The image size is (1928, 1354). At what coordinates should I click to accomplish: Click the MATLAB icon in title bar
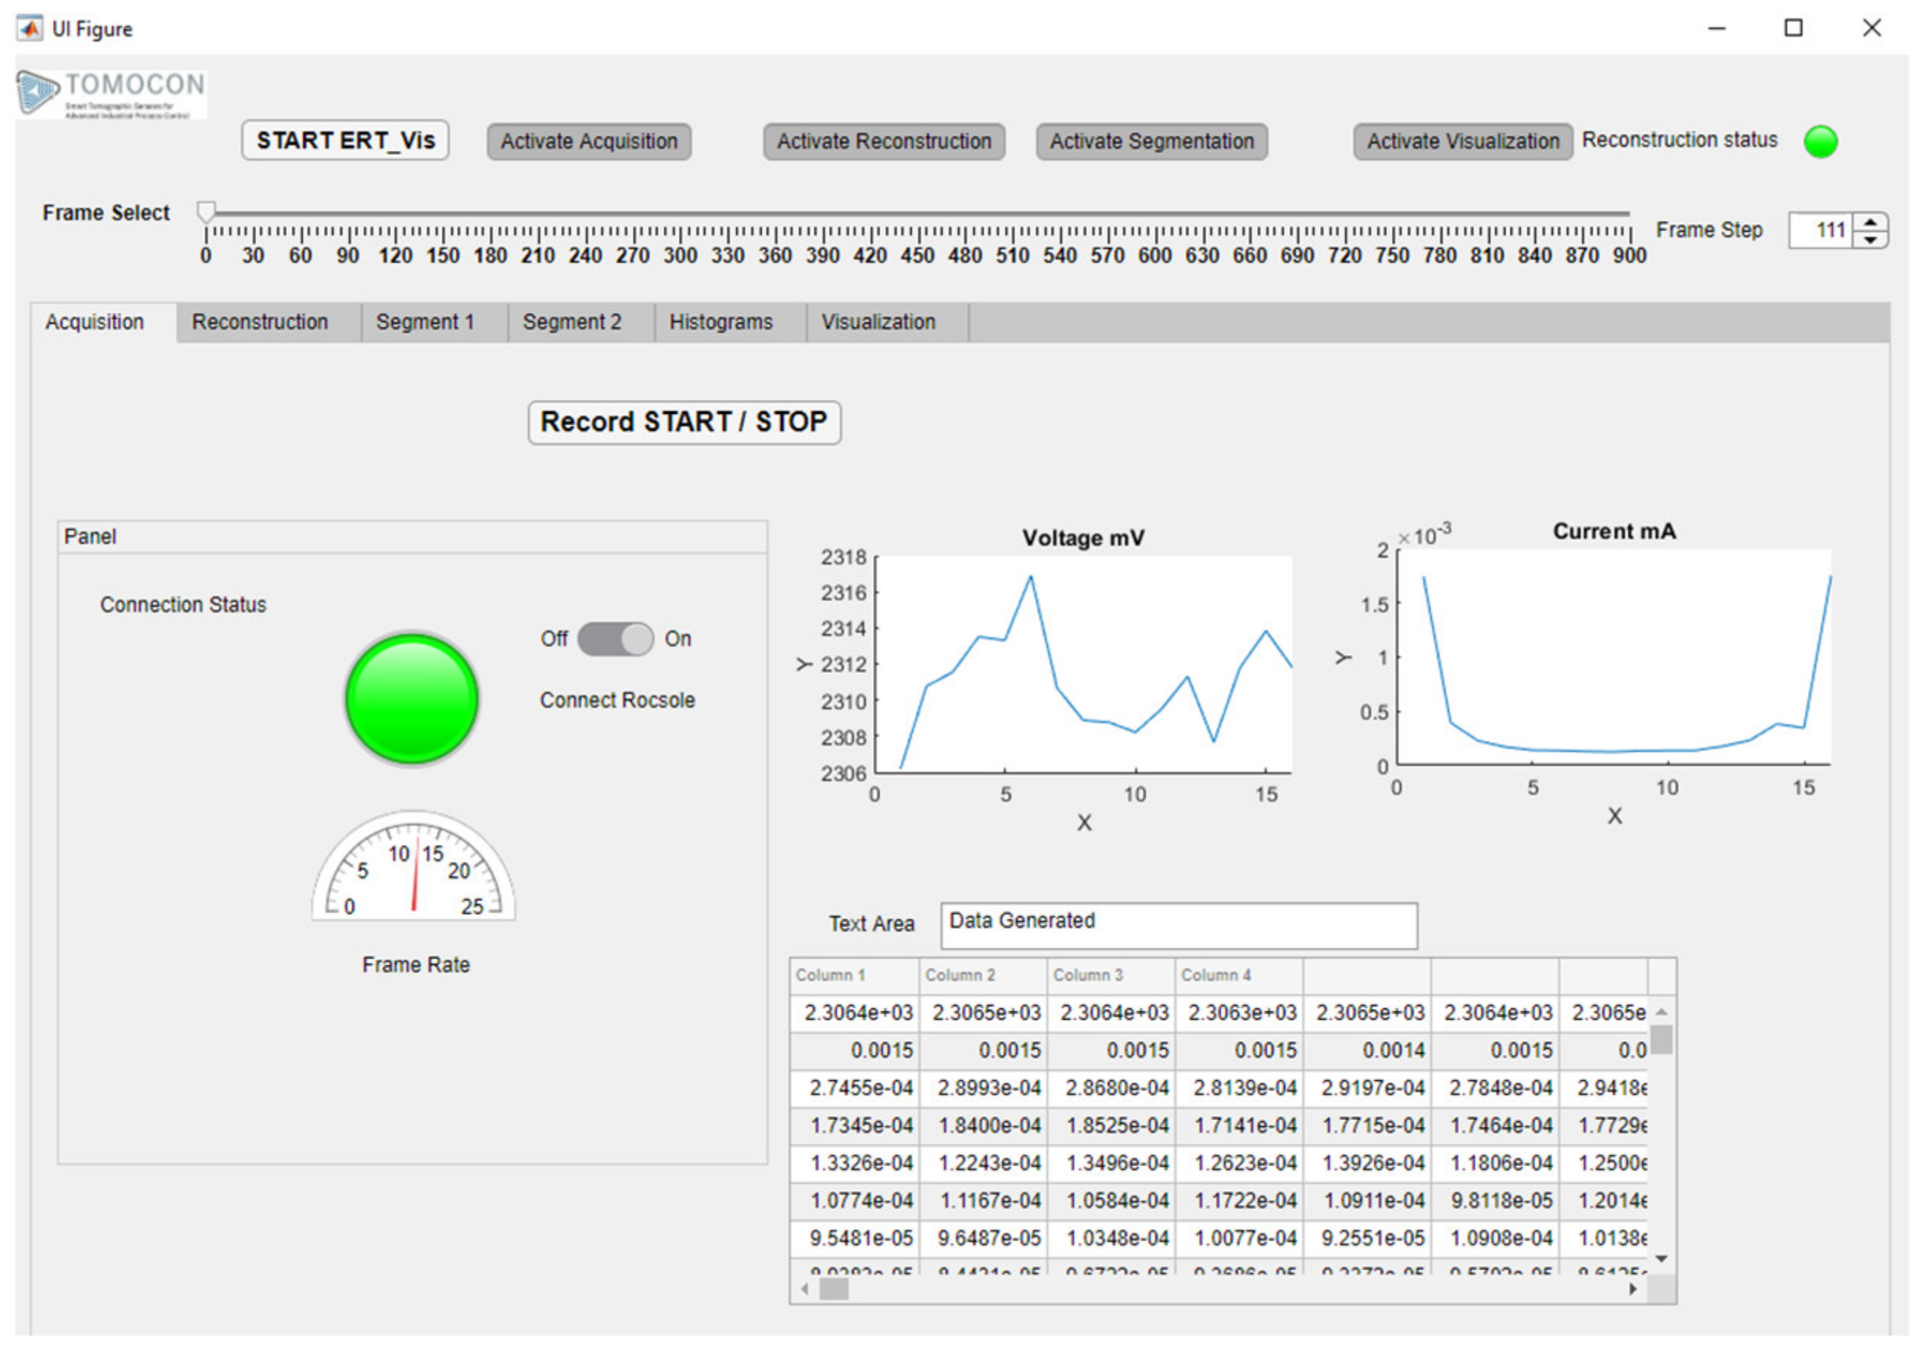click(x=29, y=28)
